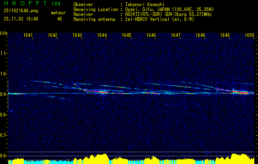
Task: Click the HROFFT title text
Action: [x=25, y=3]
